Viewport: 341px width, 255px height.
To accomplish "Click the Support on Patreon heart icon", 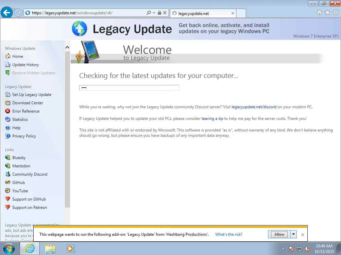I will [x=8, y=207].
